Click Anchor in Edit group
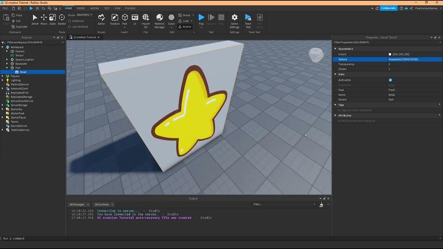Screen dimensions: 443x249 coord(185,27)
